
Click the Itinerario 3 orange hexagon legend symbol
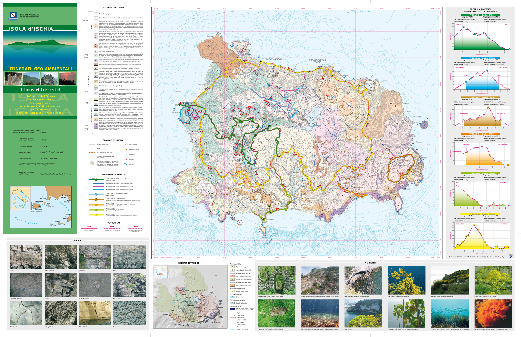click(96, 200)
